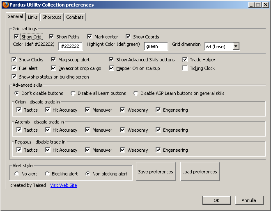Toggle Show ship status on building screen

pyautogui.click(x=14, y=76)
